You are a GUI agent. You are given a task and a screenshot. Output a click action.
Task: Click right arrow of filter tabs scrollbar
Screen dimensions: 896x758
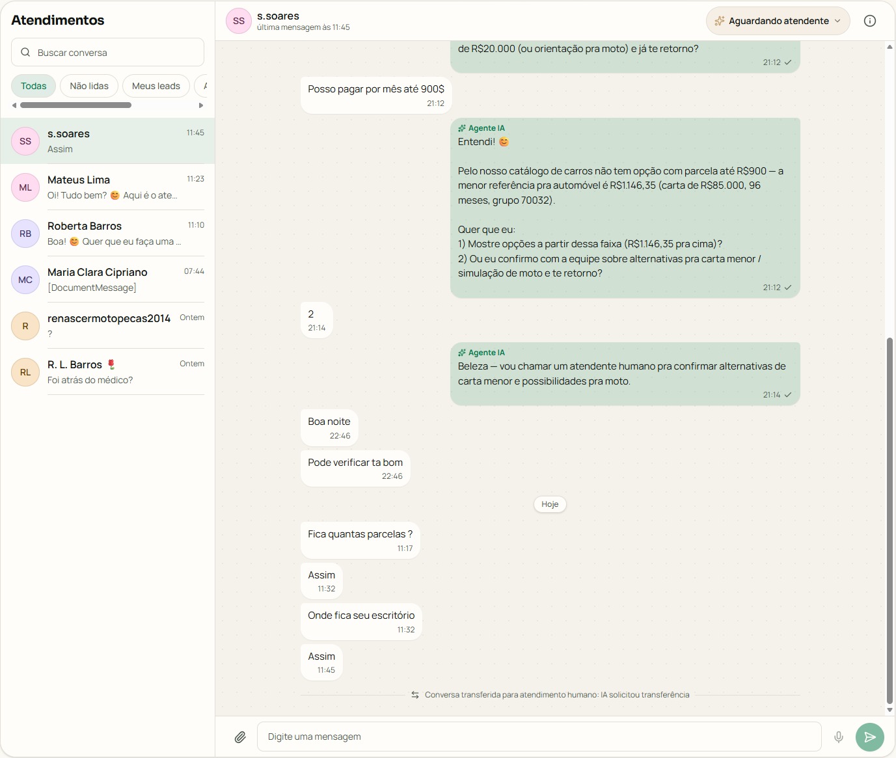201,105
